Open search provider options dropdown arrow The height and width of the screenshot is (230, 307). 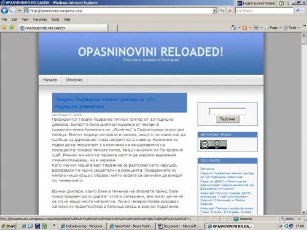point(303,10)
